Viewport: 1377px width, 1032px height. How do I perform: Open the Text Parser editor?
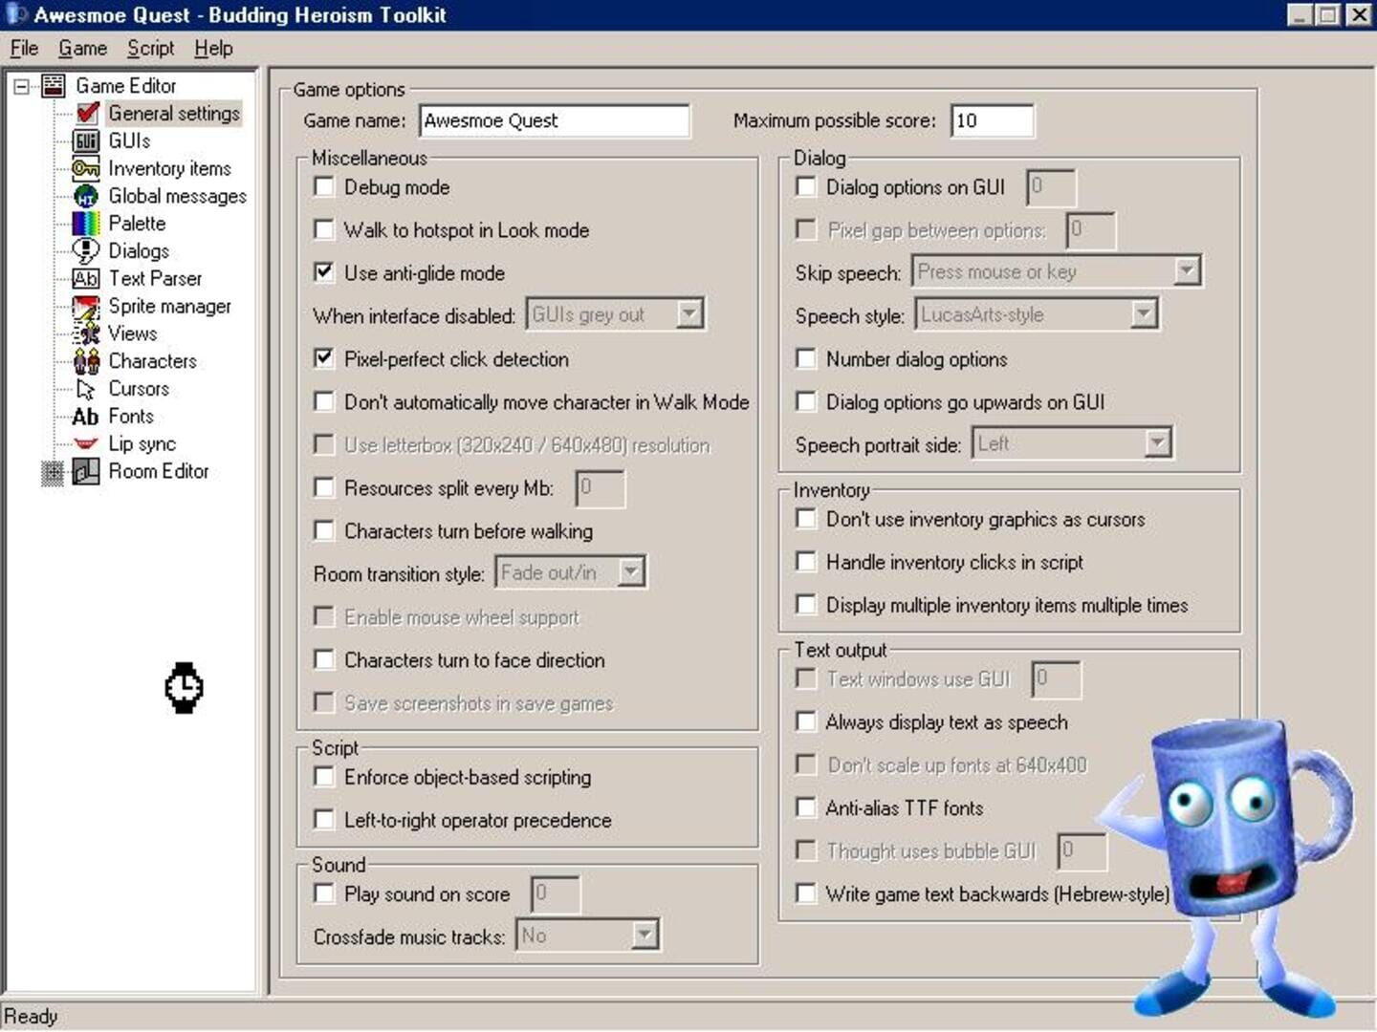click(x=155, y=278)
